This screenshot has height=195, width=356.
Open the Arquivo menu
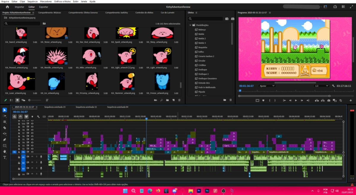click(5, 1)
